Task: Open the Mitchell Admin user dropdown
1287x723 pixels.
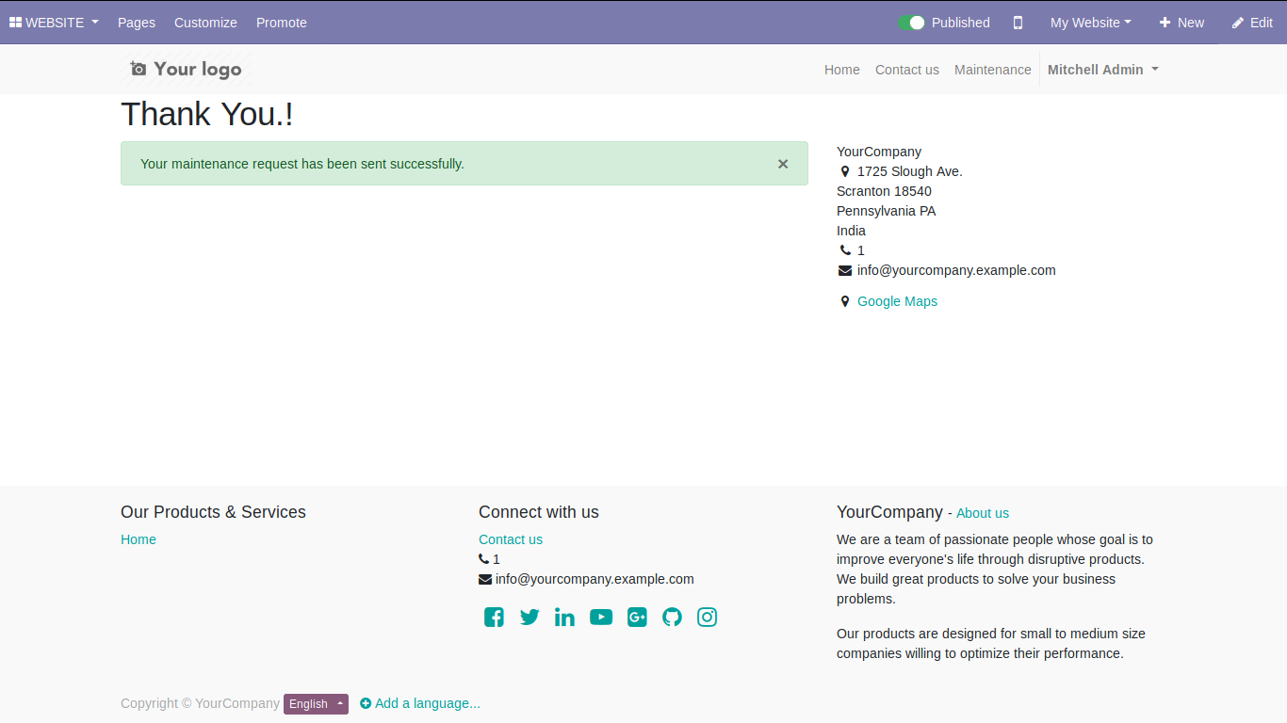Action: (1103, 70)
